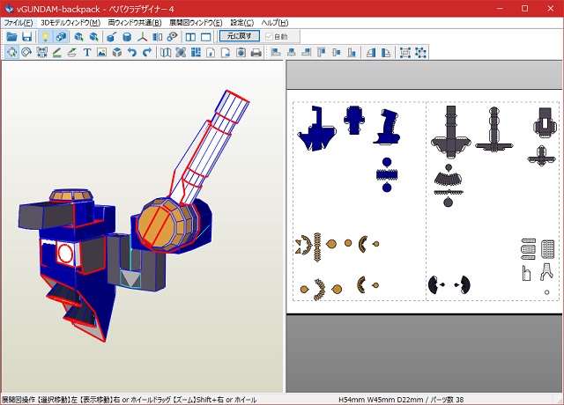Click the rotate right 90 degrees icon

[x=386, y=53]
